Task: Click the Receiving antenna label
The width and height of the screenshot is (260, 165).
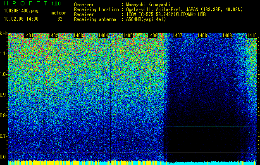Action: [95, 20]
